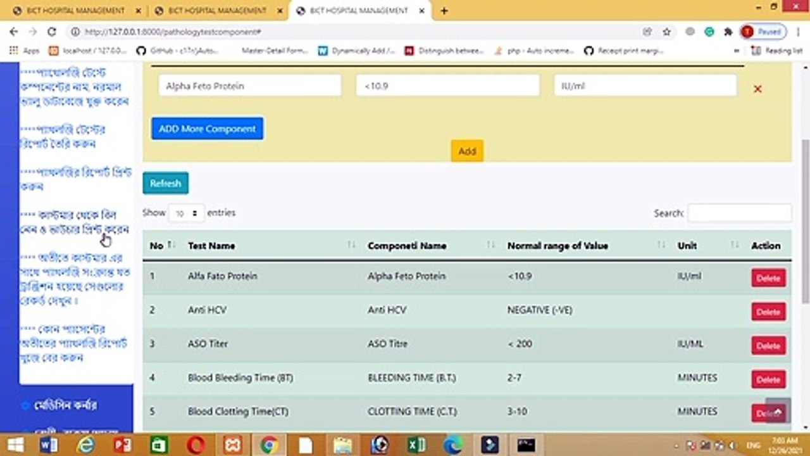Click the ENG language indicator in tray
The height and width of the screenshot is (456, 810).
pos(754,445)
